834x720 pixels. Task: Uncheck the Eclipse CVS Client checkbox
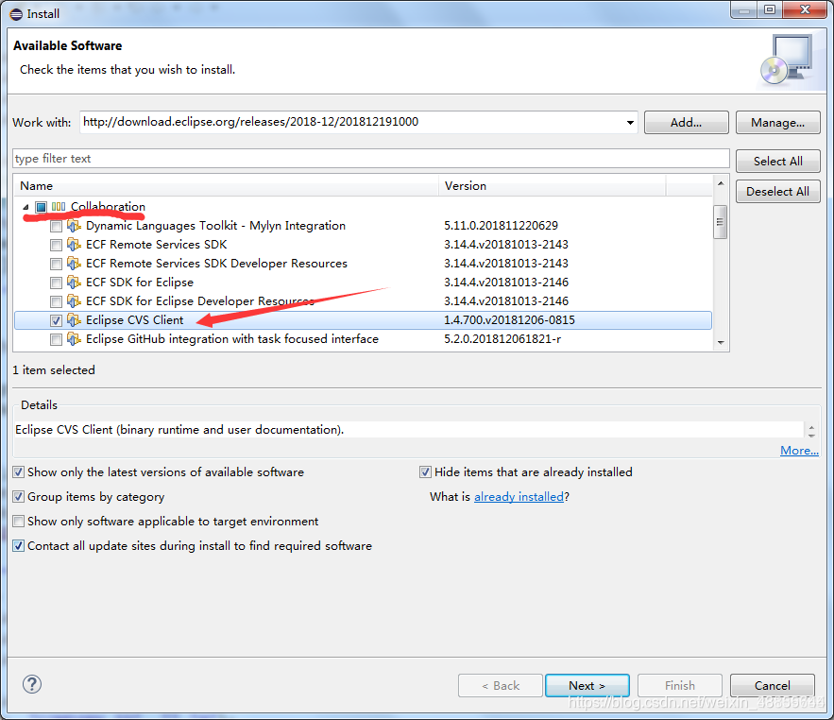coord(56,321)
